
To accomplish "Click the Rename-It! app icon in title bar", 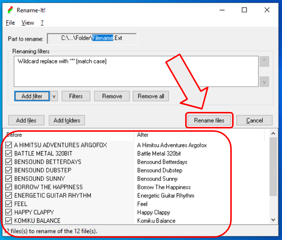I will pos(10,10).
